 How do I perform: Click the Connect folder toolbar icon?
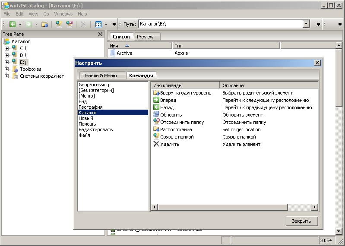[x=59, y=24]
